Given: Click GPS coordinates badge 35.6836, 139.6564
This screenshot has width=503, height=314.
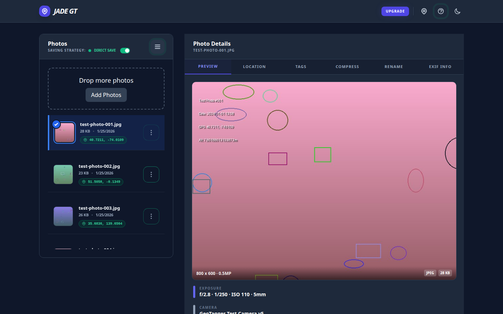Looking at the screenshot, I should 102,224.
